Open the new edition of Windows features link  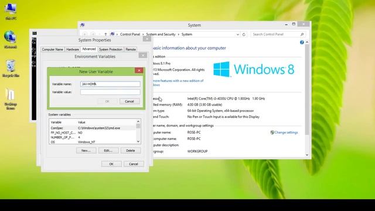click(x=178, y=83)
